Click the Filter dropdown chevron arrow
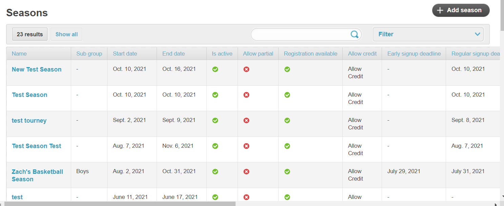 coord(477,34)
